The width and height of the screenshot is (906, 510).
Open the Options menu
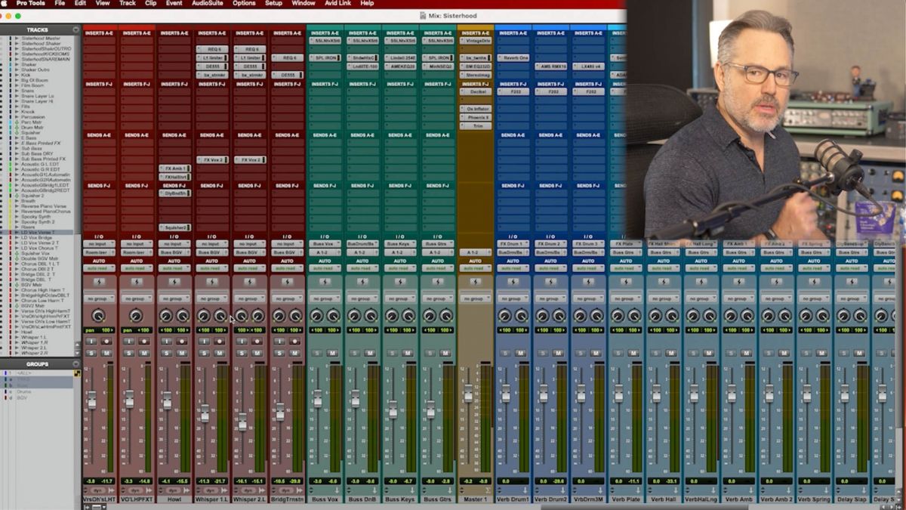tap(245, 4)
